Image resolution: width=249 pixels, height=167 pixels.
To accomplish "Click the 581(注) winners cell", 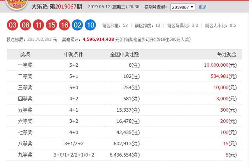I will [x=132, y=99].
